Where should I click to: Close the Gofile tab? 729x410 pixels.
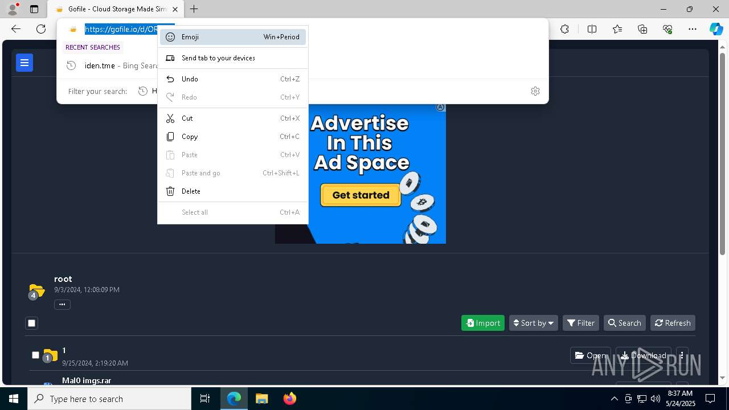tap(175, 9)
